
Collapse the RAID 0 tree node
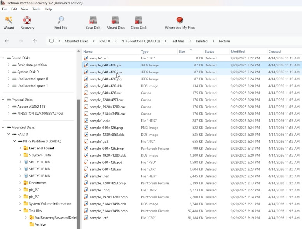click(9, 134)
